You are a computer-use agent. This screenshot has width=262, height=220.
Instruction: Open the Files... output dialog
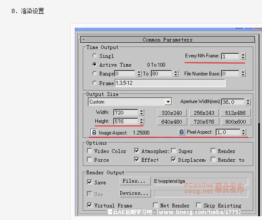pos(135,181)
